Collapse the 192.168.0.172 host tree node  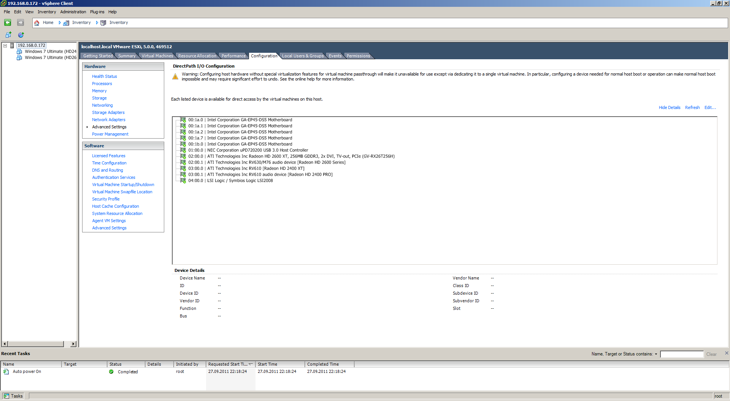click(x=5, y=46)
